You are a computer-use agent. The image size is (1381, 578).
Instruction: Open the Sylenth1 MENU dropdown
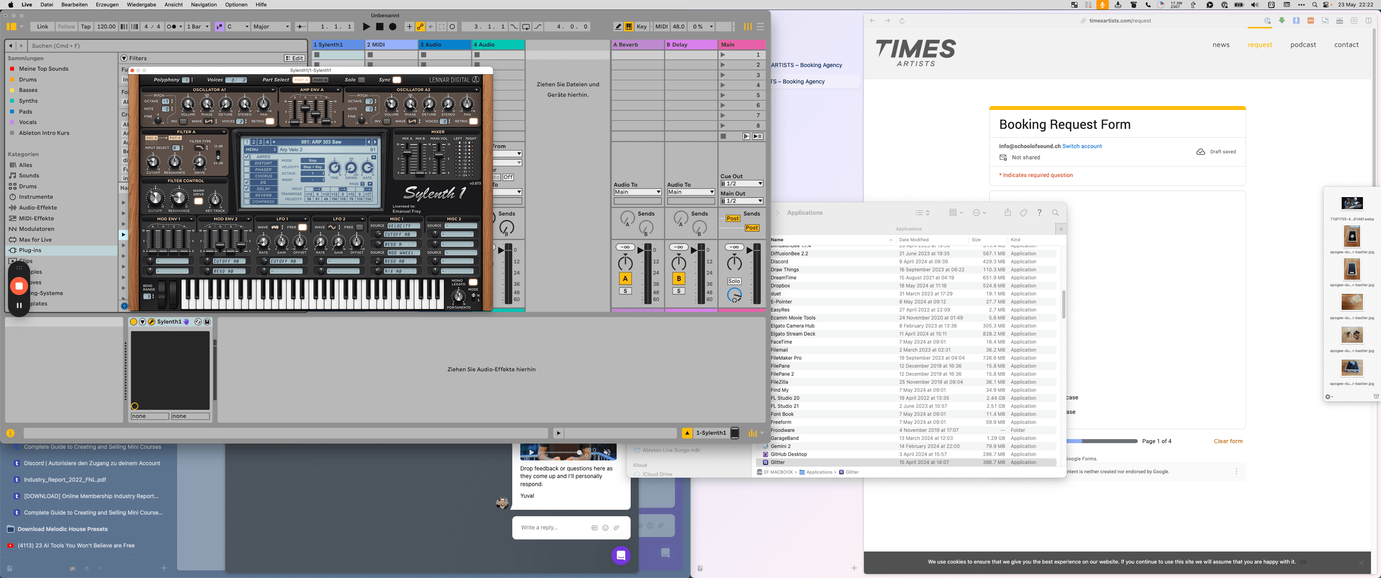point(261,150)
